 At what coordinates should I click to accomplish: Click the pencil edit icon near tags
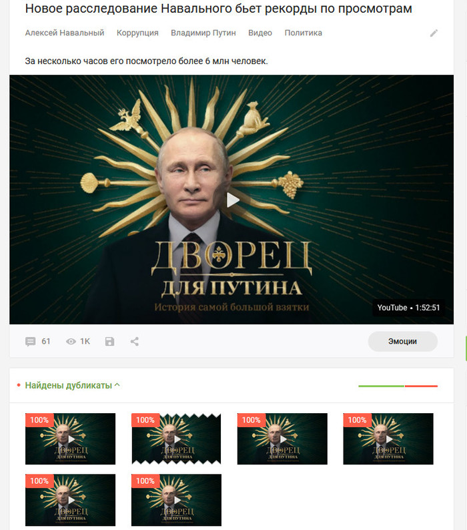tap(434, 33)
